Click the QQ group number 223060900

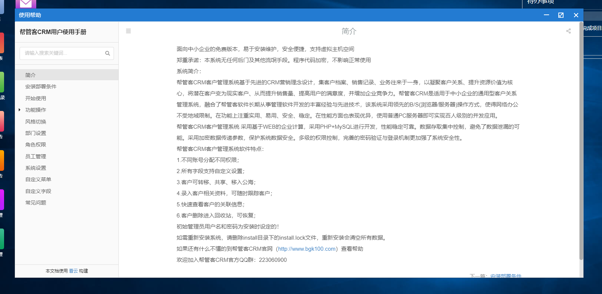tap(273, 260)
